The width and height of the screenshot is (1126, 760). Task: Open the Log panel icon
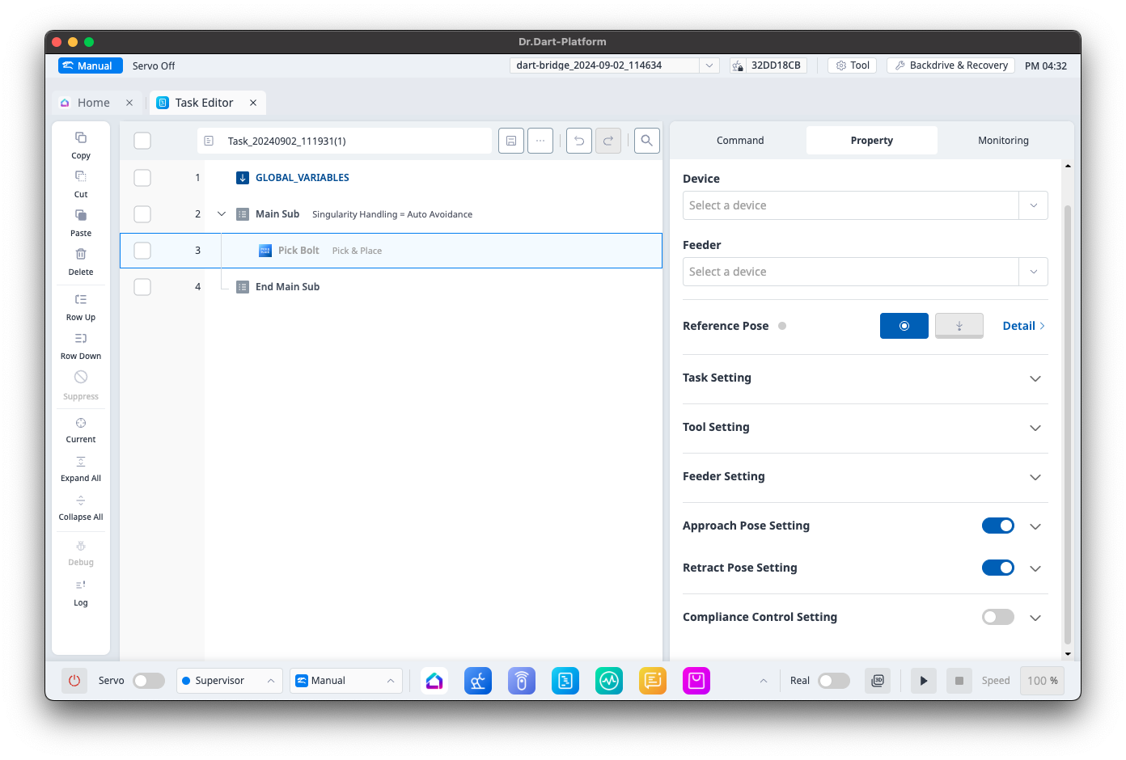coord(81,586)
